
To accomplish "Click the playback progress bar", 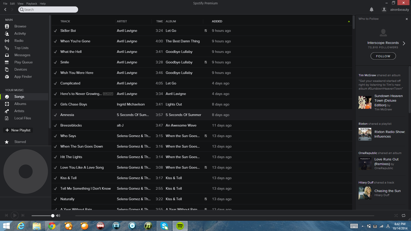I will (225, 216).
